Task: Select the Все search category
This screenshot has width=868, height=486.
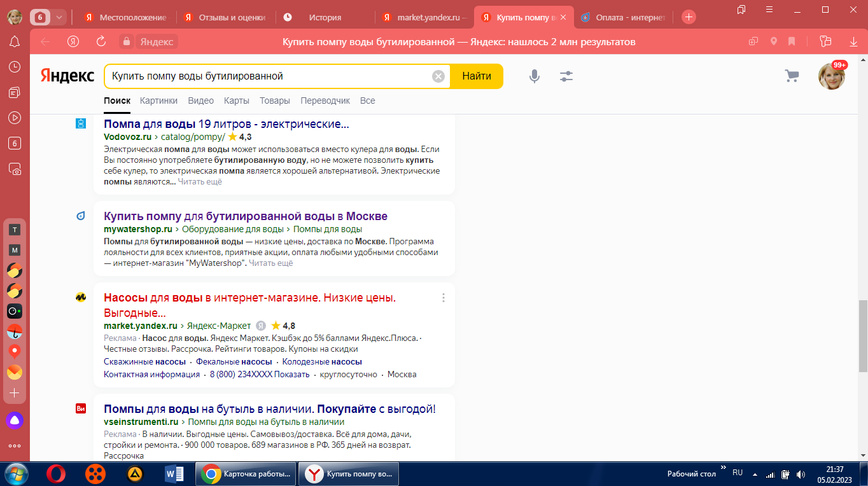Action: (367, 101)
